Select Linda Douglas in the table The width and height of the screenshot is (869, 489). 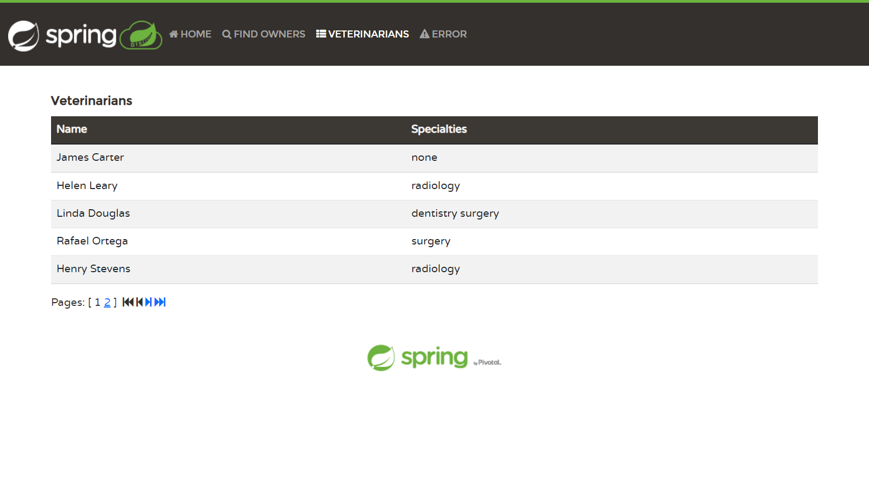coord(93,214)
